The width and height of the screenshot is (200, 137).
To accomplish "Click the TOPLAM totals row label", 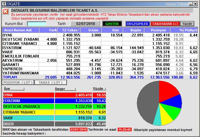I will [x=10, y=77].
